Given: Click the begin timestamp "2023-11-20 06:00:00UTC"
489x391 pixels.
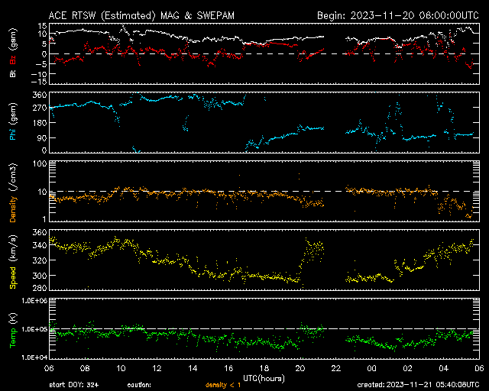Looking at the screenshot, I should pos(414,15).
